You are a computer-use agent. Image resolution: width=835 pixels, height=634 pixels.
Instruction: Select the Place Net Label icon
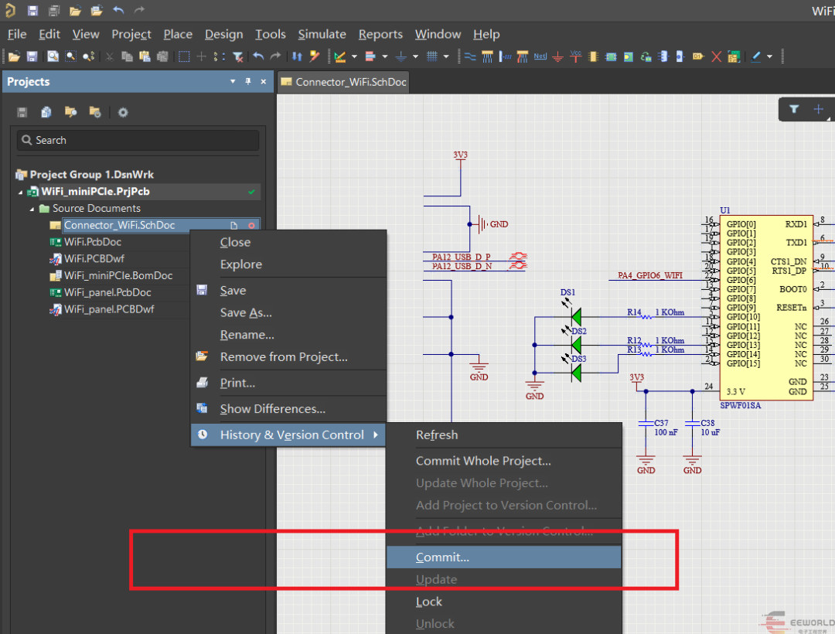(x=540, y=56)
